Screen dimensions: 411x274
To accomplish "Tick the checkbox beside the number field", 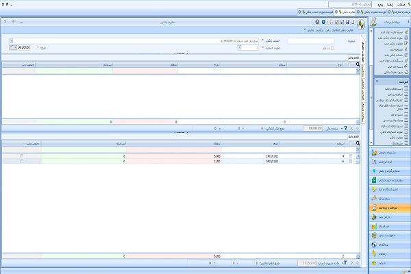I will 332,48.
